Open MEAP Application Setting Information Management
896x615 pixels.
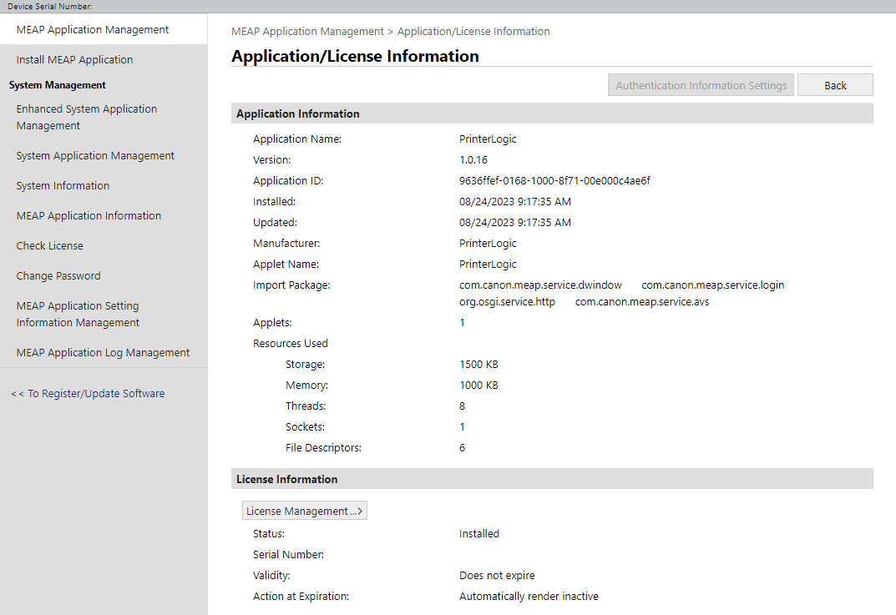click(x=78, y=314)
